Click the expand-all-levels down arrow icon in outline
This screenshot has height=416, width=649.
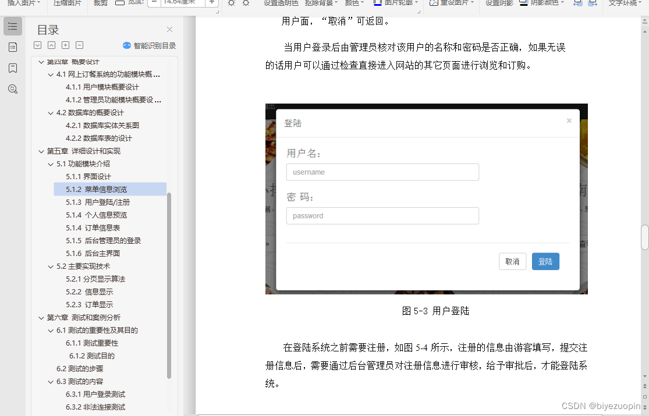click(38, 45)
